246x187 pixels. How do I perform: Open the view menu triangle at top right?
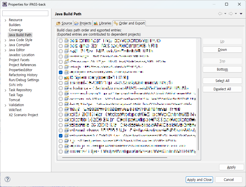click(241, 14)
